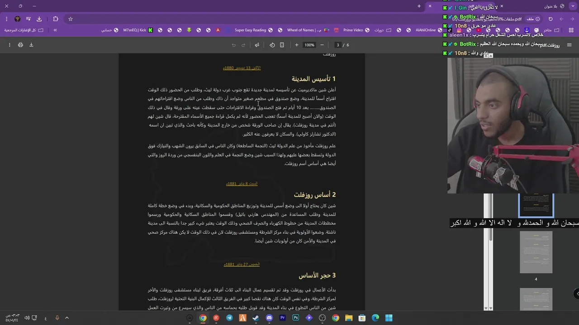Image resolution: width=579 pixels, height=325 pixels.
Task: Select the page 4 thumbnail
Action: pyautogui.click(x=536, y=252)
